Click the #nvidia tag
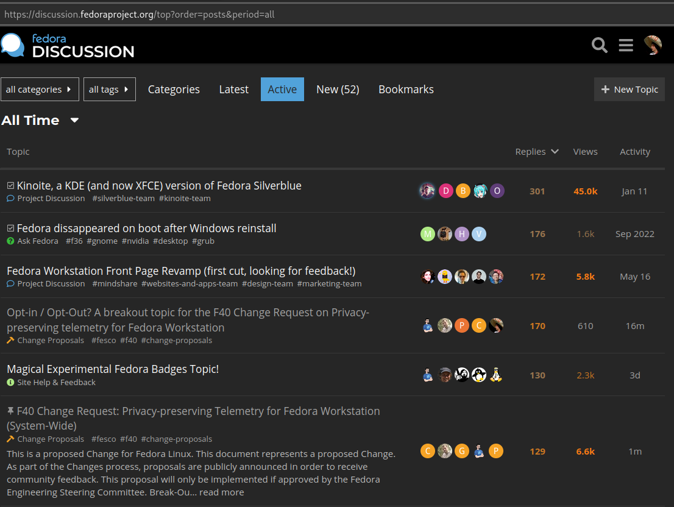 point(135,241)
